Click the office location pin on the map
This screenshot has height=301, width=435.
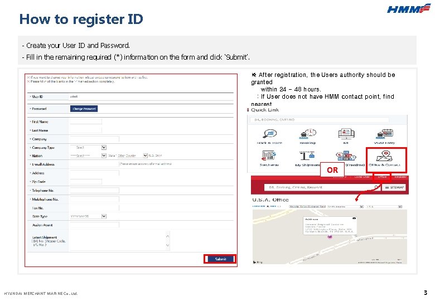330,236
